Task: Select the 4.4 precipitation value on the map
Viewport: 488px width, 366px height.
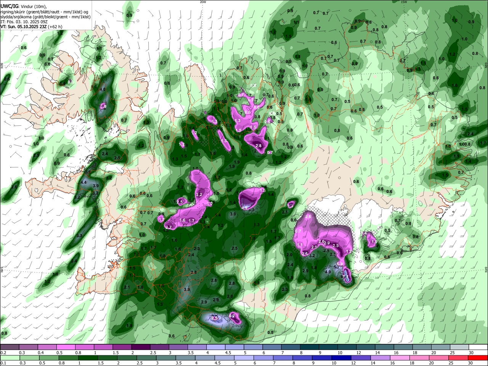Action: click(x=84, y=183)
